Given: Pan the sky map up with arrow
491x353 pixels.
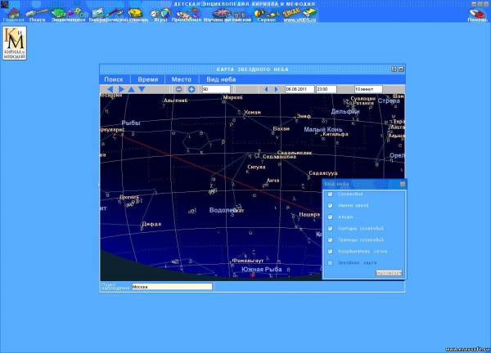Looking at the screenshot, I should [x=131, y=89].
